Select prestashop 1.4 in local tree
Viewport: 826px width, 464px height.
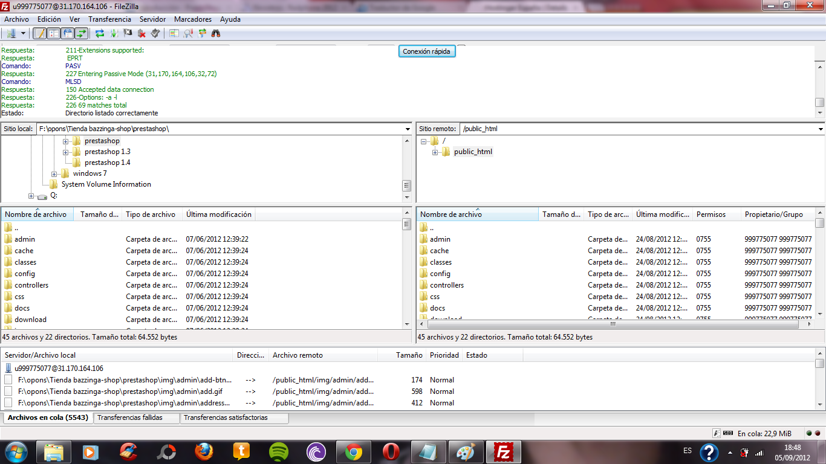(x=108, y=163)
